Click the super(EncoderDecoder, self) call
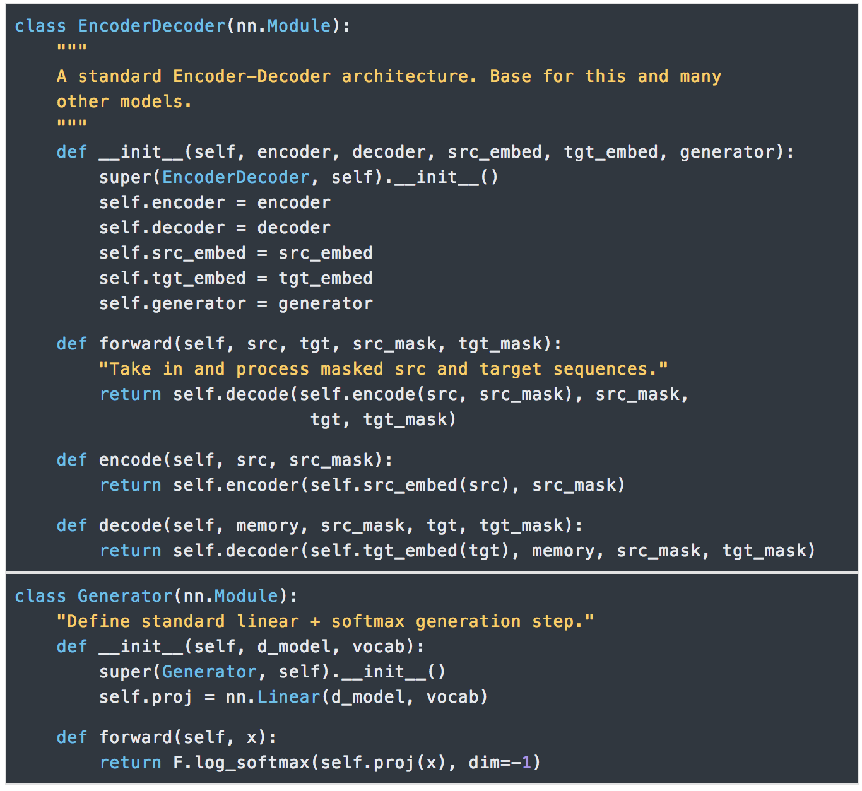862x791 pixels. pyautogui.click(x=298, y=177)
